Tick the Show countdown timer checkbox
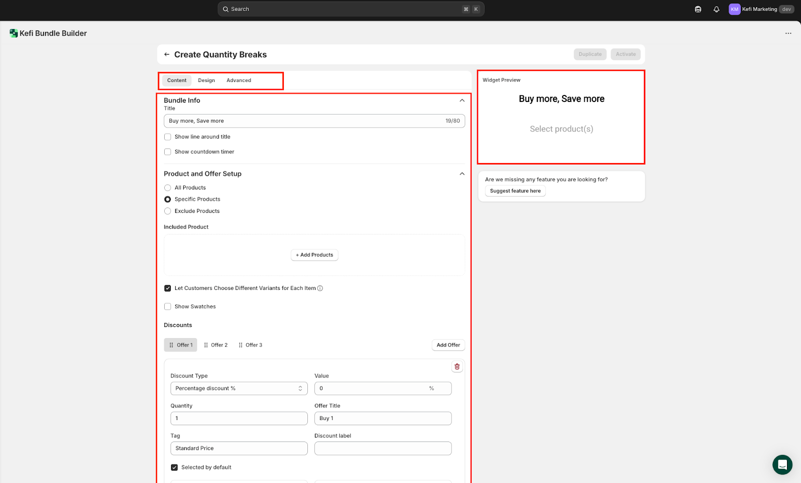The image size is (801, 483). click(168, 152)
